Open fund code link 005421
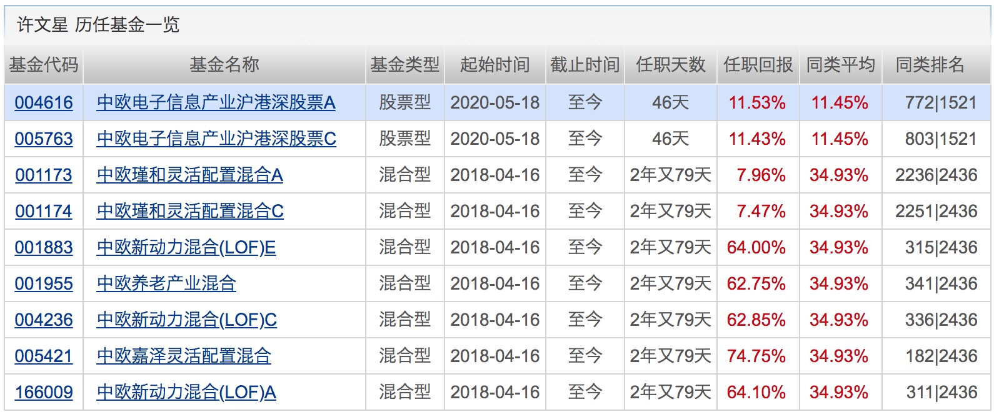The image size is (994, 412). (x=44, y=356)
